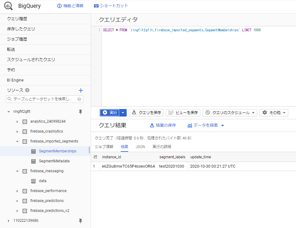Image resolution: width=296 pixels, height=228 pixels.
Task: Switch to the ジョブ情報 tab
Action: tap(104, 147)
